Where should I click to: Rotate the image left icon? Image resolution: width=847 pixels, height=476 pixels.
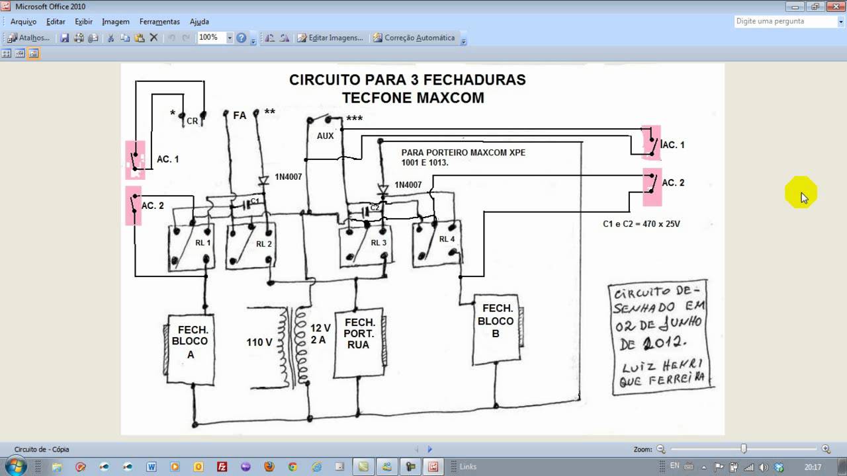tap(270, 38)
